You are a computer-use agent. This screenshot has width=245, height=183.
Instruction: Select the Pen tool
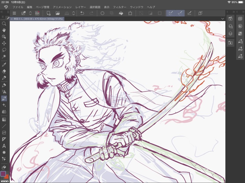click(x=4, y=78)
